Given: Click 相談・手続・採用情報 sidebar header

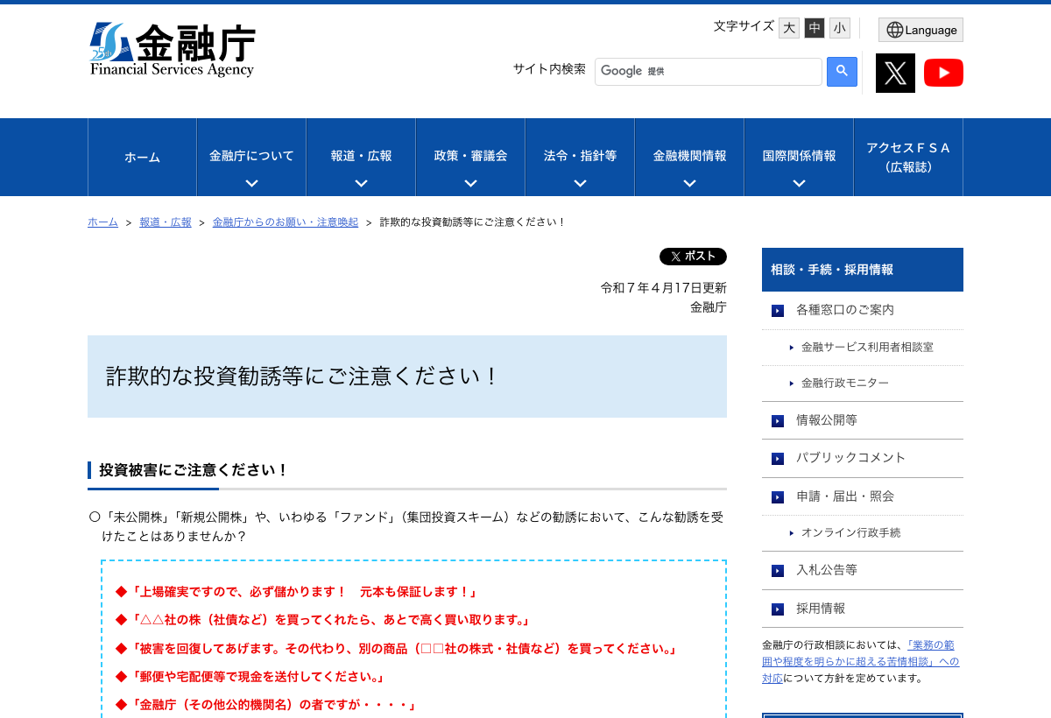Looking at the screenshot, I should (863, 270).
